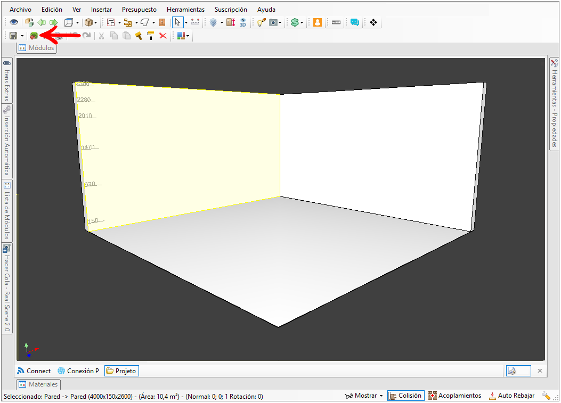Open the freeform shape dropdown arrow
Image resolution: width=561 pixels, height=403 pixels.
click(153, 22)
